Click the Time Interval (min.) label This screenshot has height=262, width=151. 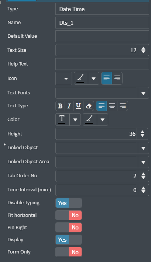click(x=29, y=190)
